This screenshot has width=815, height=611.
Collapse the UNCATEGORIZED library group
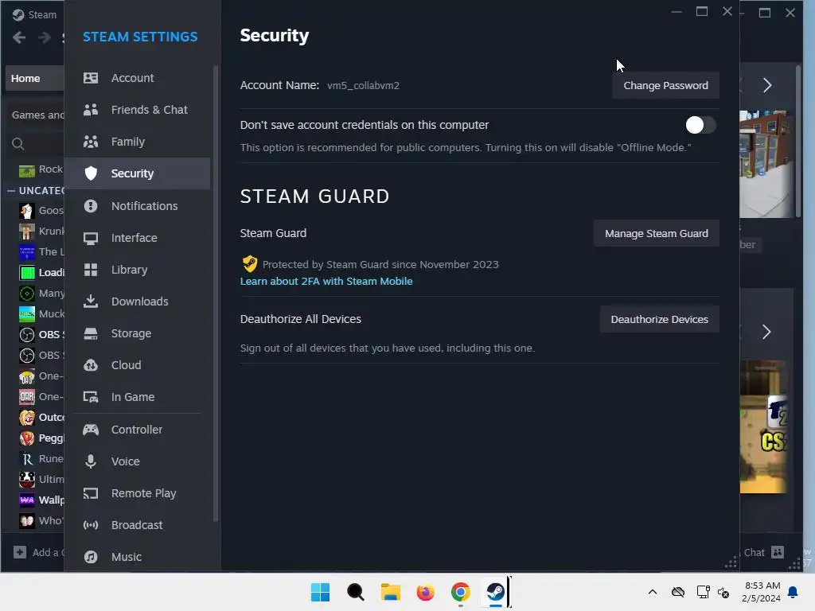pos(11,191)
